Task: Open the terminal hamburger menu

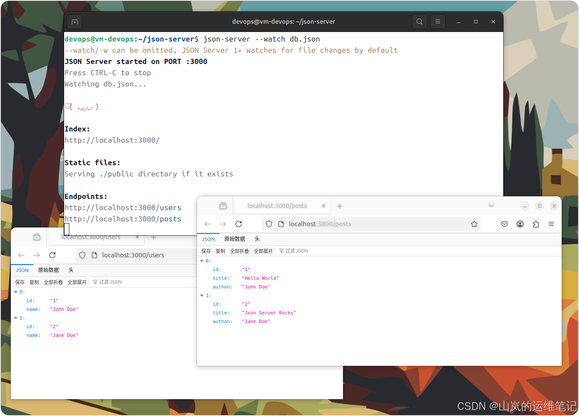Action: (x=438, y=22)
